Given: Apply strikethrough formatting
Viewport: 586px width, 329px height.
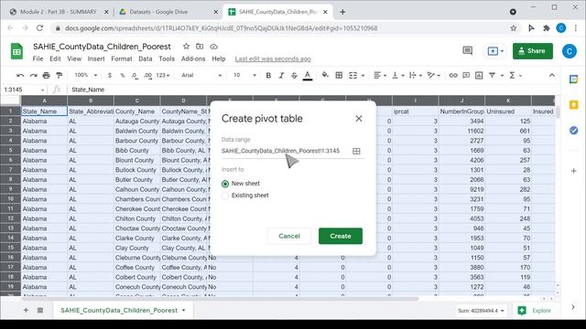Looking at the screenshot, I should (294, 75).
